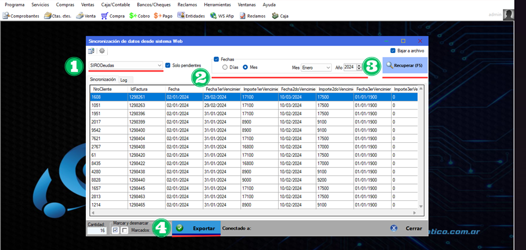Screen dimensions: 526x250
Task: Open the Programa menu
Action: tap(15, 5)
